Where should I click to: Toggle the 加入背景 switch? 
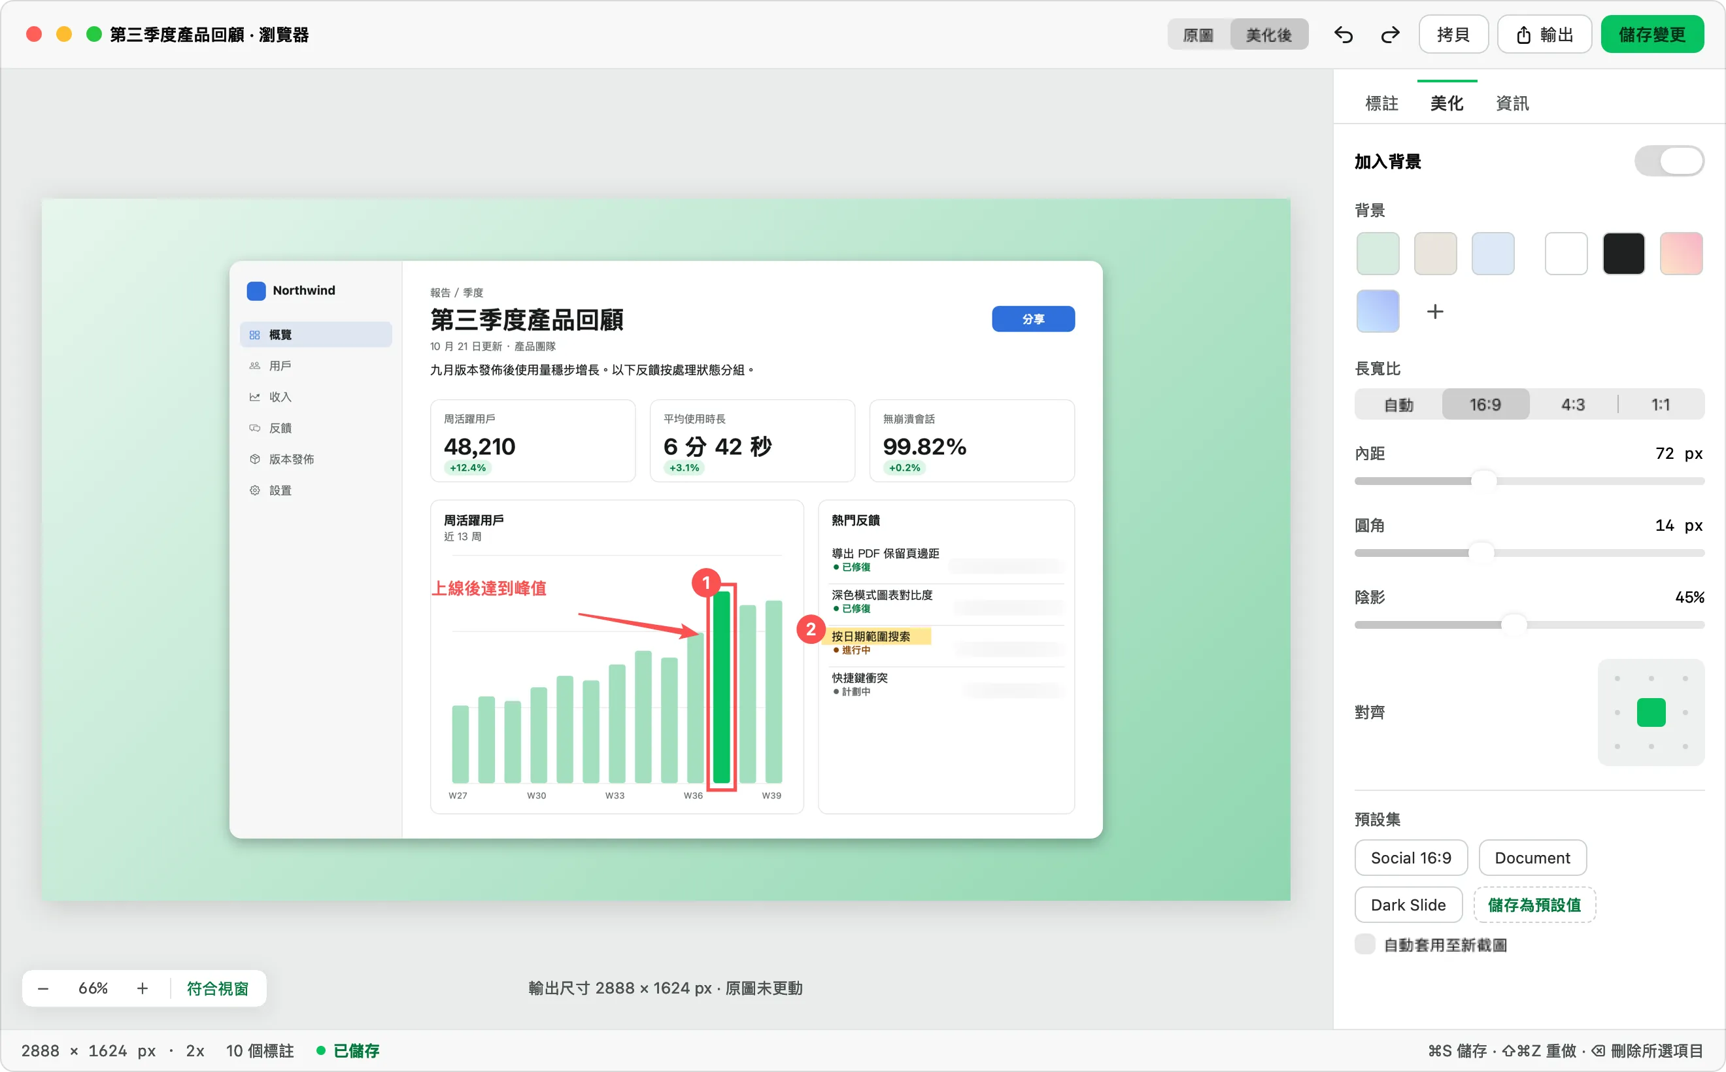[x=1669, y=161]
